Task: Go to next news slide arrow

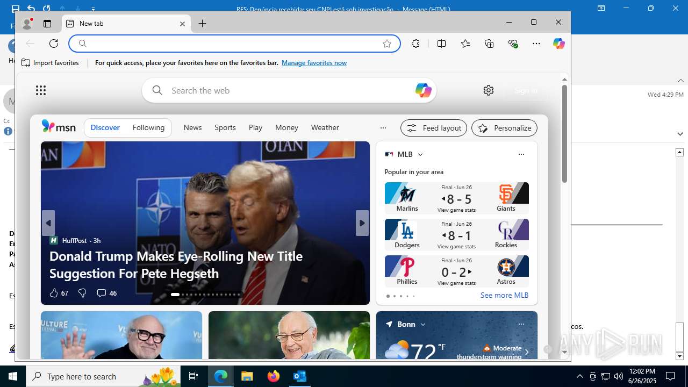Action: [362, 223]
